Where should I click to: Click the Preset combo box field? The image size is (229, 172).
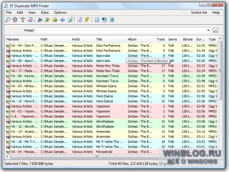123,30
